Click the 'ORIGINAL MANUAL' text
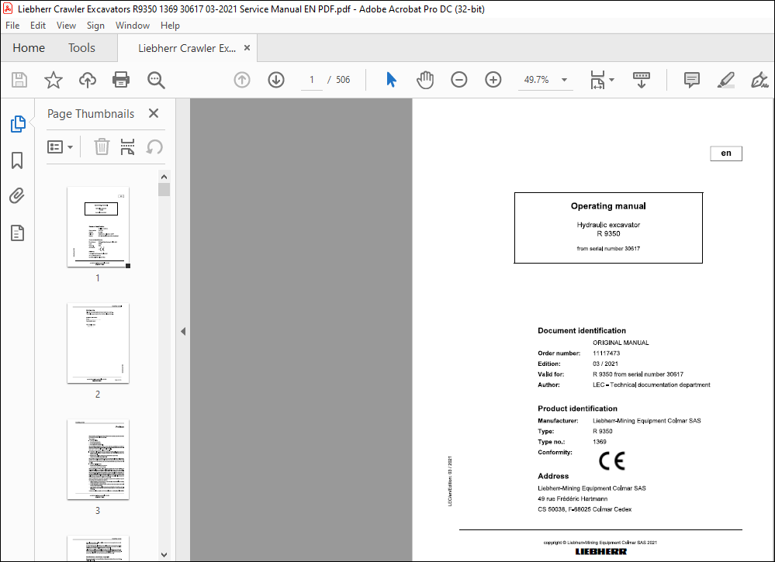Viewport: 775px width, 562px height. [621, 343]
